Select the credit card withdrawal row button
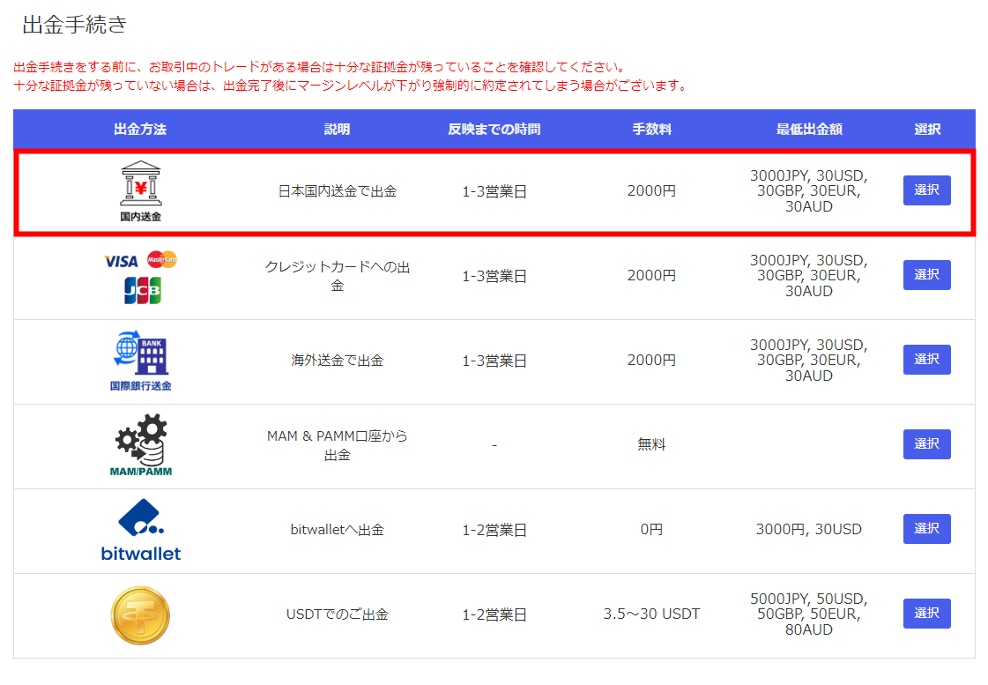The height and width of the screenshot is (685, 988). (x=926, y=275)
